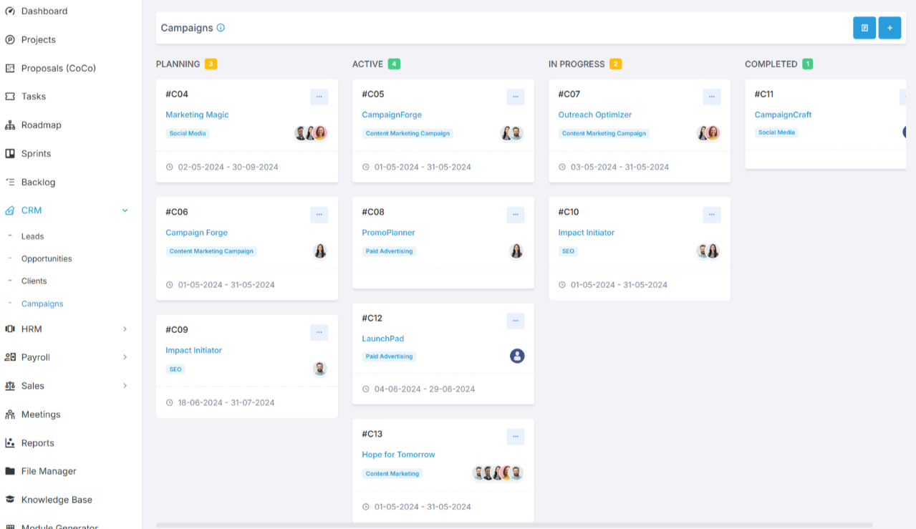Open the Dashboard sidebar icon
Image resolution: width=916 pixels, height=529 pixels.
coord(10,11)
